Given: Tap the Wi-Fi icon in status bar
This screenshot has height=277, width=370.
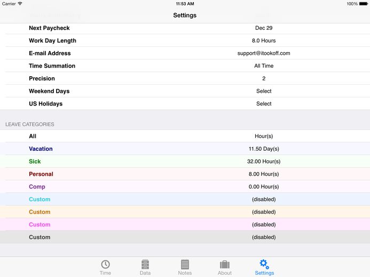Looking at the screenshot, I should pyautogui.click(x=20, y=4).
